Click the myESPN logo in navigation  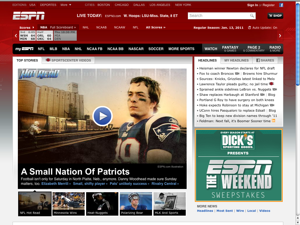coord(24,49)
